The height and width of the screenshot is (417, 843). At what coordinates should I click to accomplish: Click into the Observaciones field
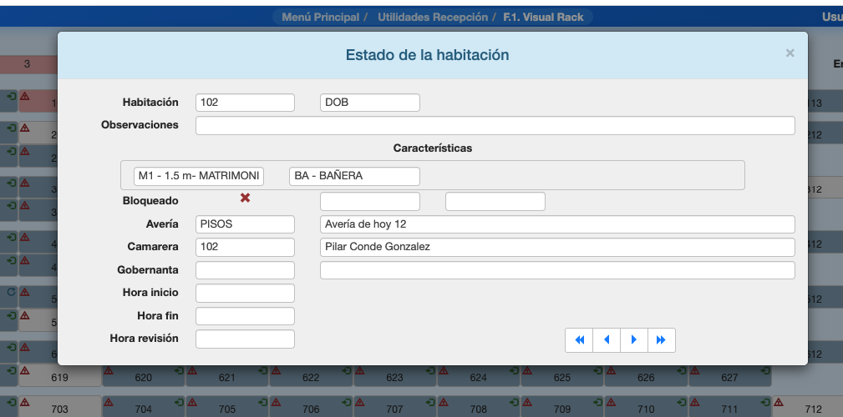[495, 125]
